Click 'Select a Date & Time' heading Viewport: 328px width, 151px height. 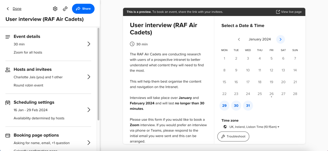(243, 26)
